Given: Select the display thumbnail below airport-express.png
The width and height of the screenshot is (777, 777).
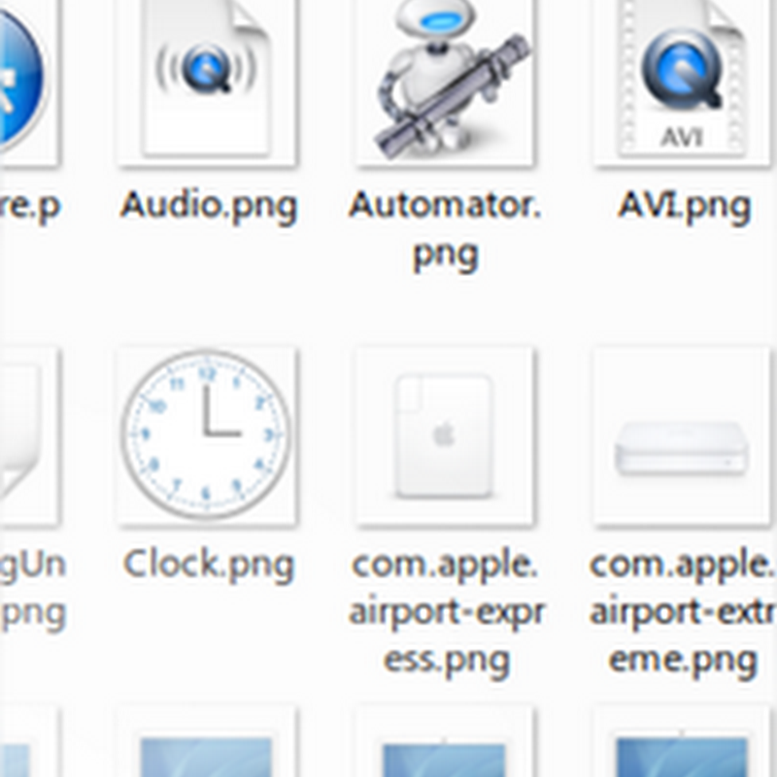Looking at the screenshot, I should pos(445,743).
